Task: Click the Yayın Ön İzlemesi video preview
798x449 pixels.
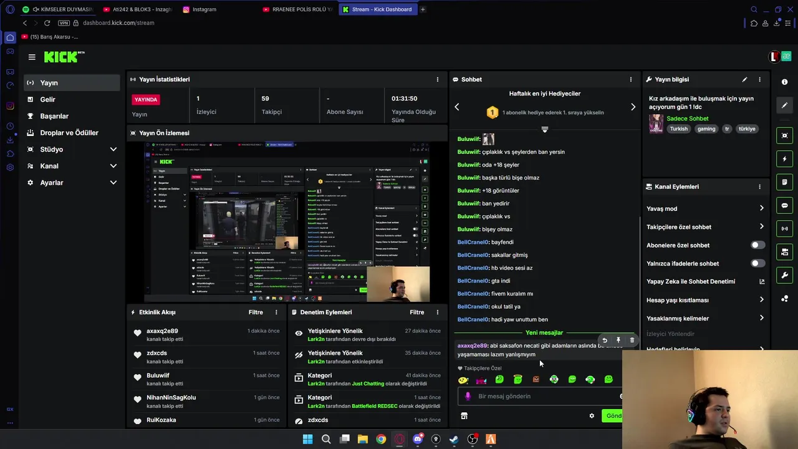Action: click(287, 222)
